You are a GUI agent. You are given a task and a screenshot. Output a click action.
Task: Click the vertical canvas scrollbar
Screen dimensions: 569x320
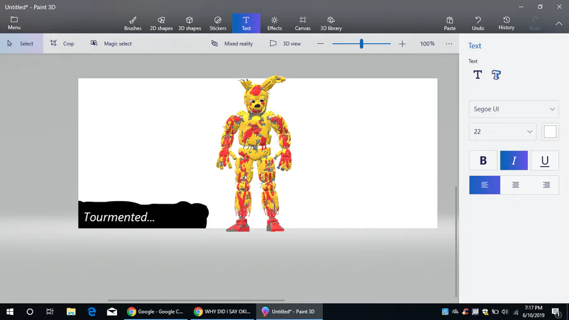pos(456,242)
